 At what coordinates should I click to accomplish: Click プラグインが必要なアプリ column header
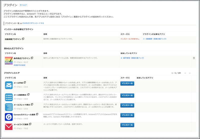pyautogui.click(x=154, y=34)
